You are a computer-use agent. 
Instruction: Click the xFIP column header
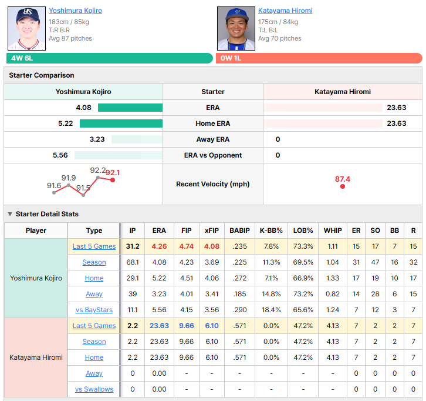[212, 230]
